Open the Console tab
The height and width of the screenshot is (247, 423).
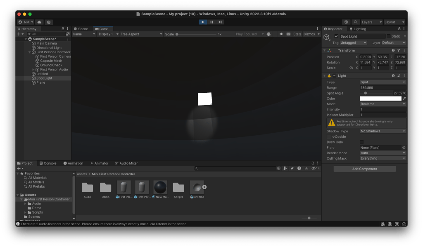tap(48, 163)
